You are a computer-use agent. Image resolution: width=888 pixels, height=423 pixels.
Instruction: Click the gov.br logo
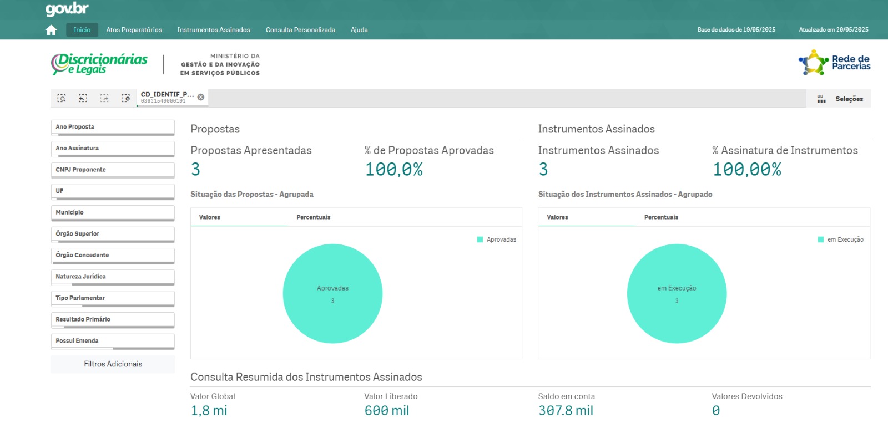[67, 9]
